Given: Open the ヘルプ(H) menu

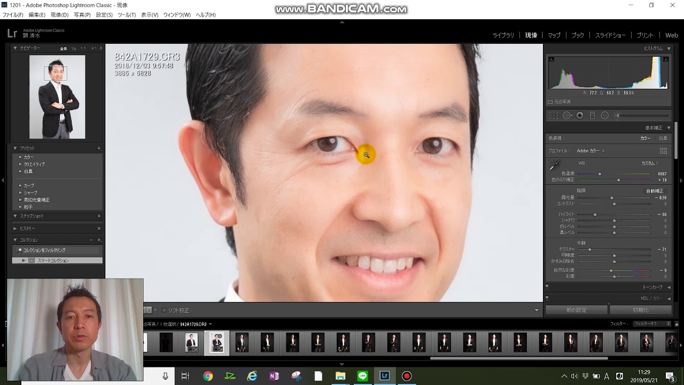Looking at the screenshot, I should click(x=206, y=15).
